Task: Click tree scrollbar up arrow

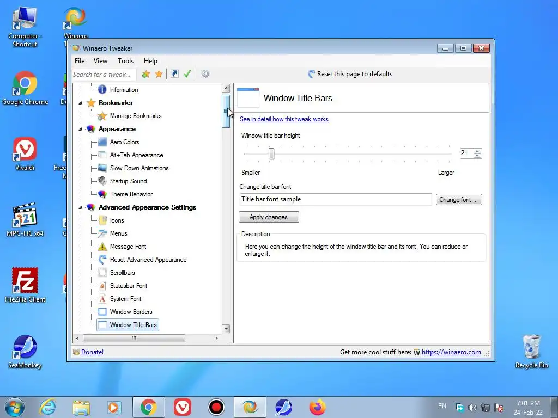Action: [x=226, y=88]
